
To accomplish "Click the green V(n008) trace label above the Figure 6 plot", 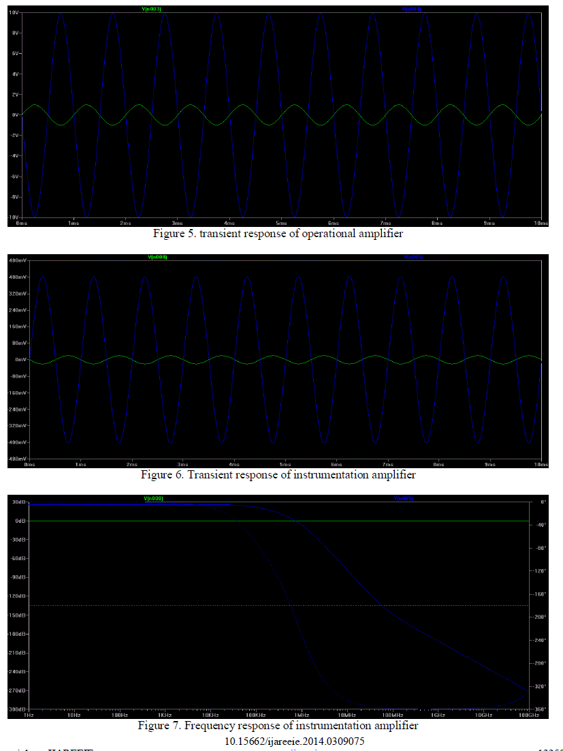I will tap(157, 257).
